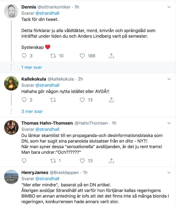Retweet Kallekokula's tweet
Viewport: 176px width, 207px height.
tap(54, 100)
